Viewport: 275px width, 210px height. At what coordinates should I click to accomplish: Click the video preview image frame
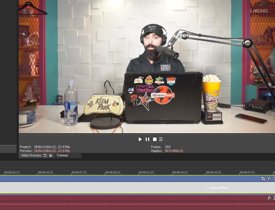point(147,66)
